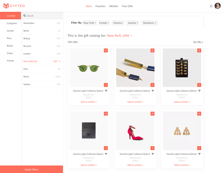The width and height of the screenshot is (224, 173).
Task: Click the search magnifier icon in sidebar
Action: click(x=24, y=16)
